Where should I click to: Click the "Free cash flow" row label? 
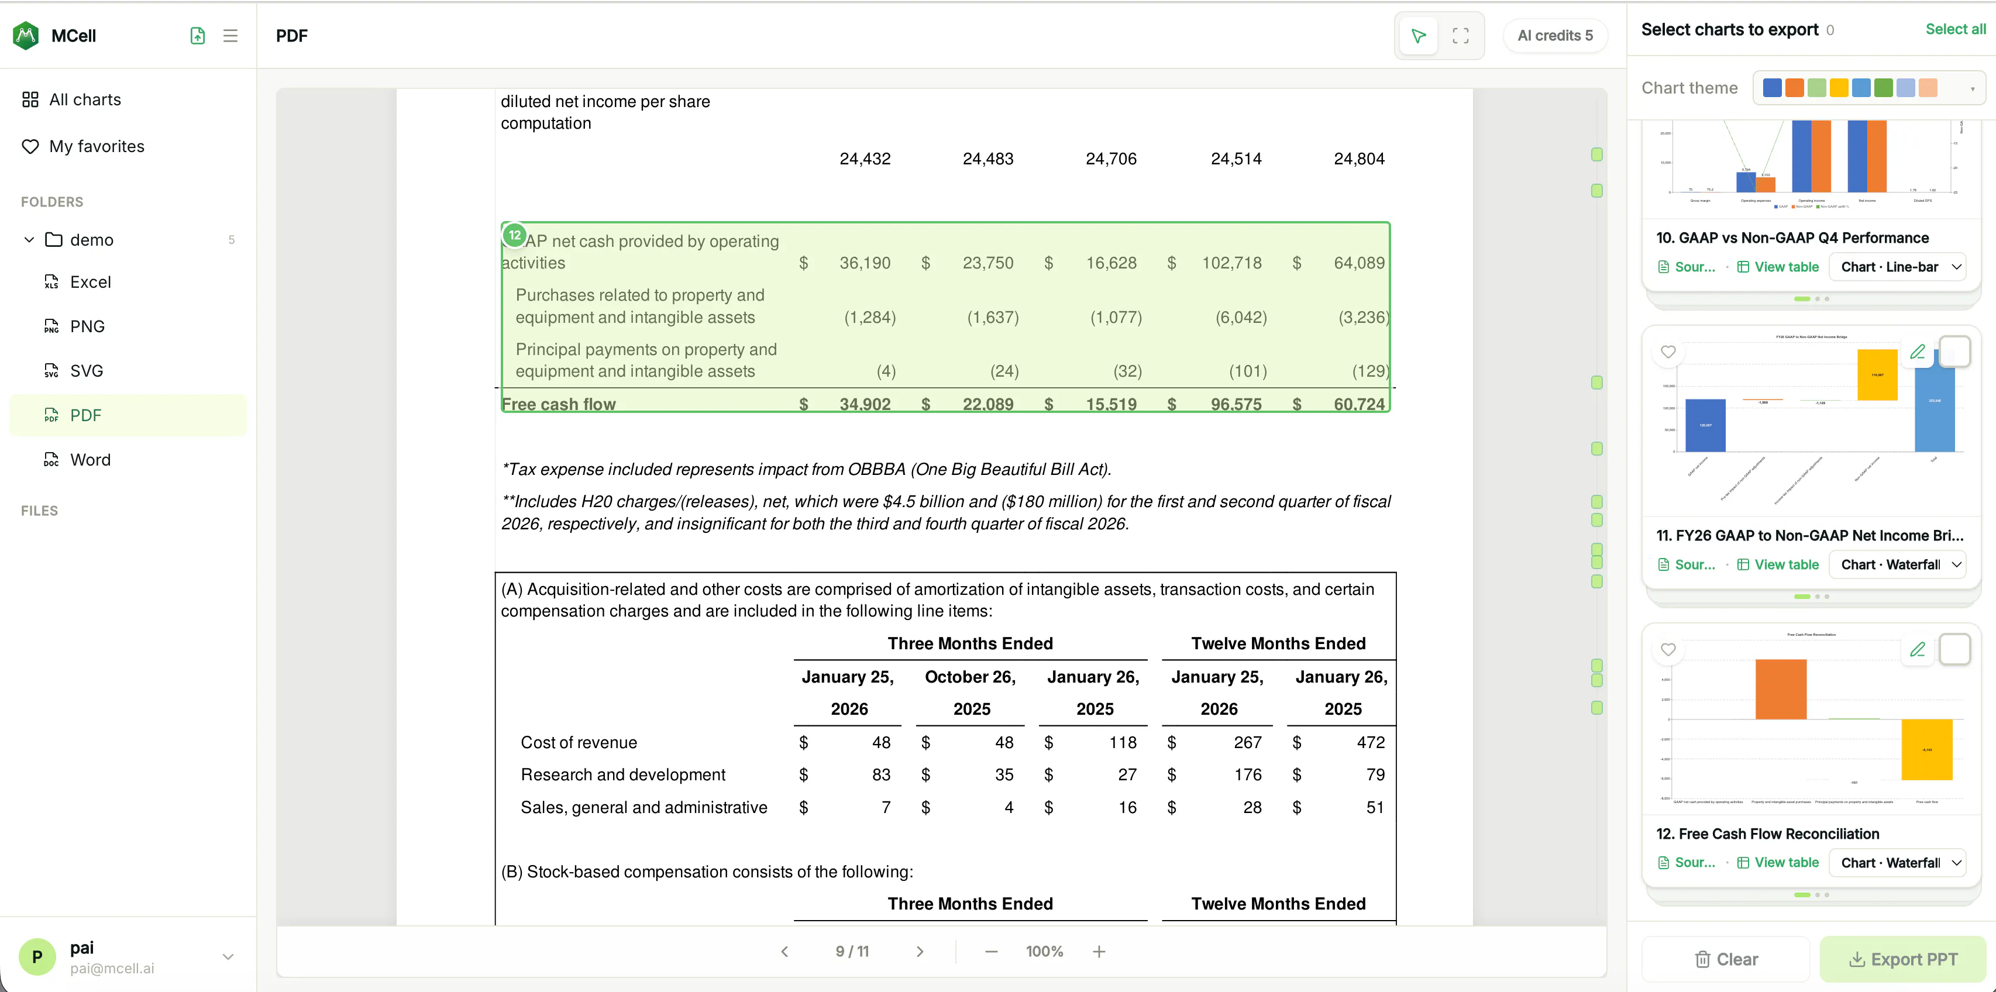point(558,404)
